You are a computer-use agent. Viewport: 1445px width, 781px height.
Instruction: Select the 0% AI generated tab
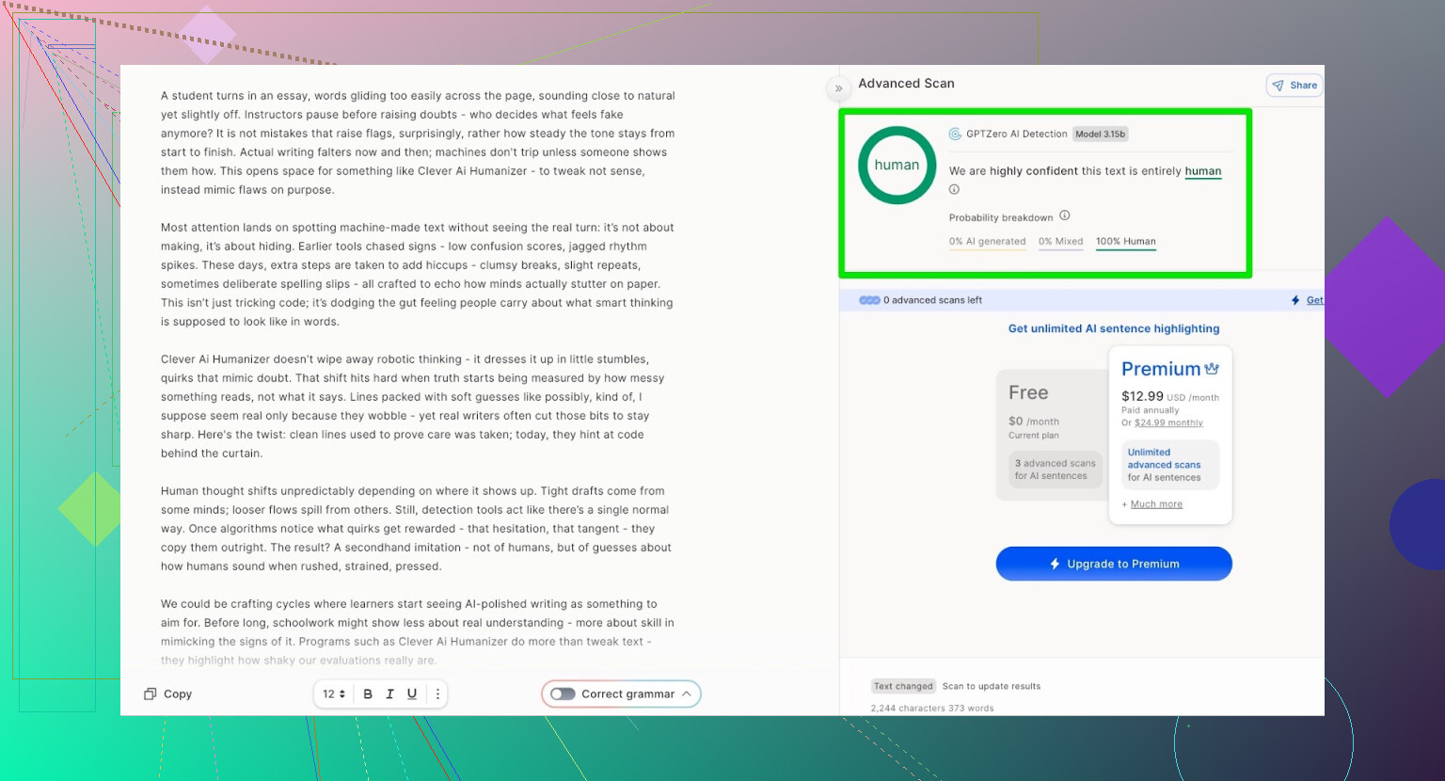[x=987, y=242]
